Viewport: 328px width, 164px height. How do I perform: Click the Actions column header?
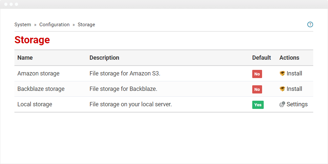tap(289, 57)
